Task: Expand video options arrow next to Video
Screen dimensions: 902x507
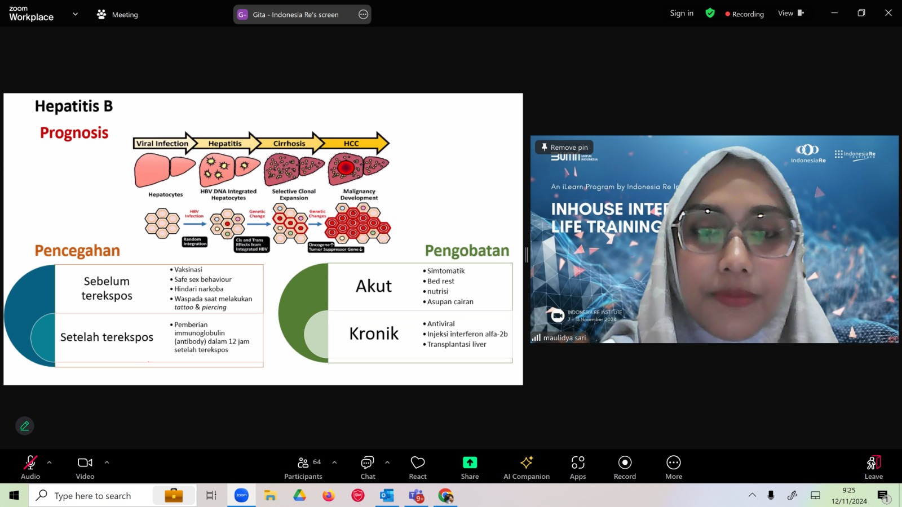Action: [x=107, y=462]
